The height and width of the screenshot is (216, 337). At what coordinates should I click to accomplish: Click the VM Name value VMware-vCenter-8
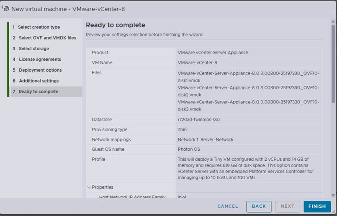pyautogui.click(x=197, y=62)
